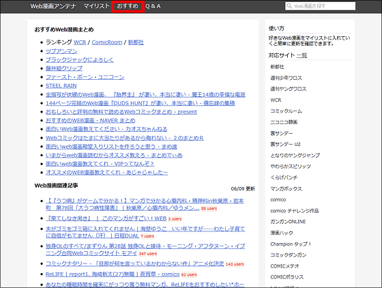This screenshot has width=382, height=288.
Task: Open the あじゃじゃしたー link
Action: pyautogui.click(x=106, y=173)
